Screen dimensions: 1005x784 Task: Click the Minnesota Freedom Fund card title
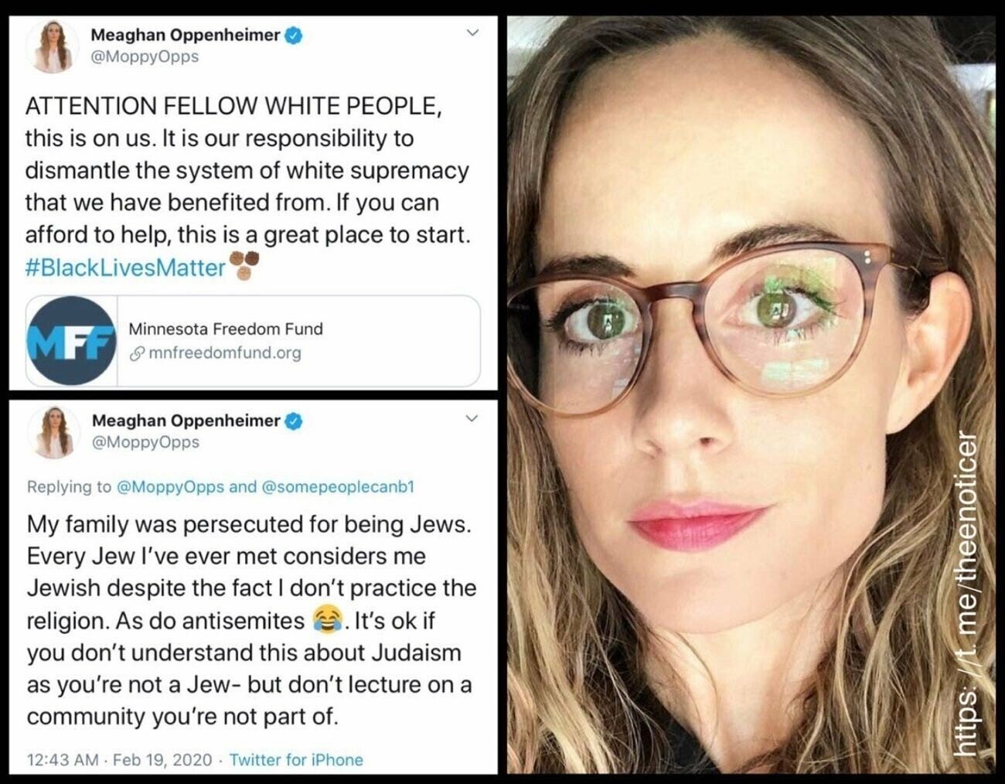tap(226, 329)
